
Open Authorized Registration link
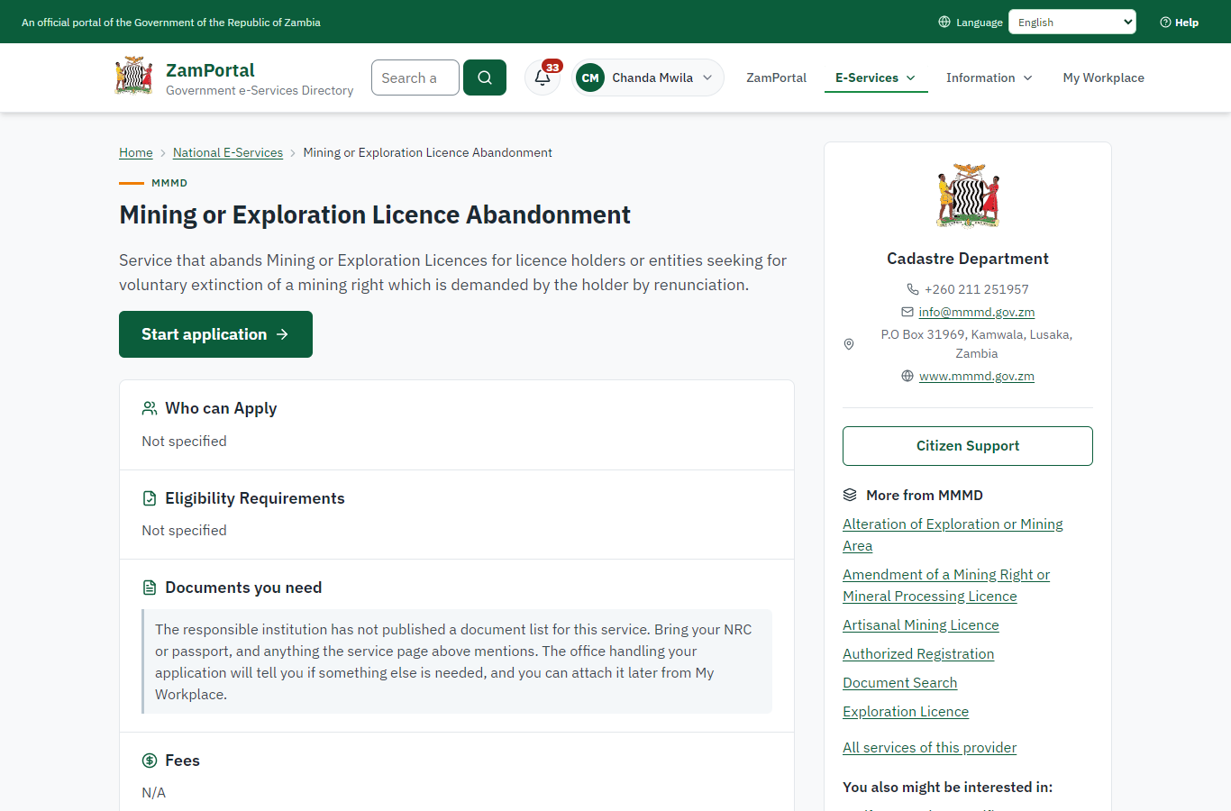(x=918, y=653)
